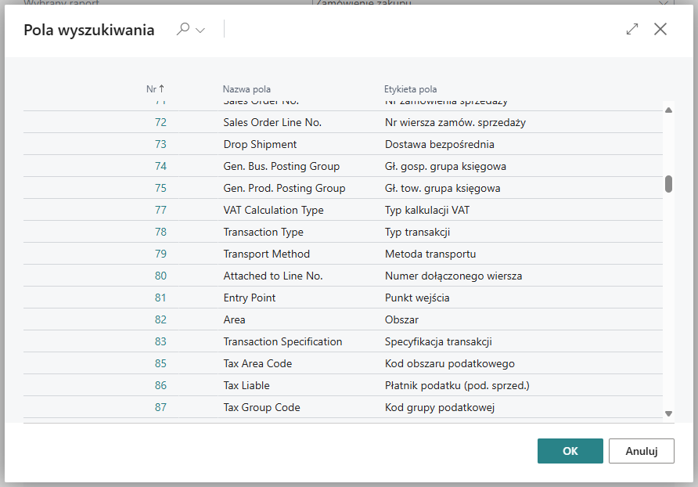Click the scroll up arrow
This screenshot has width=698, height=487.
click(668, 110)
